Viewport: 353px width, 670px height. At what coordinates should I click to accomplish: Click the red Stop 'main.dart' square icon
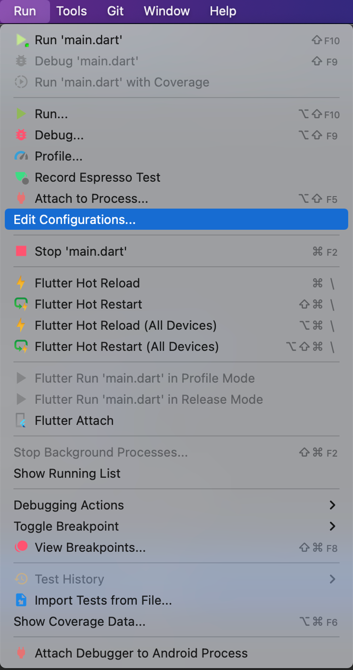tap(21, 251)
